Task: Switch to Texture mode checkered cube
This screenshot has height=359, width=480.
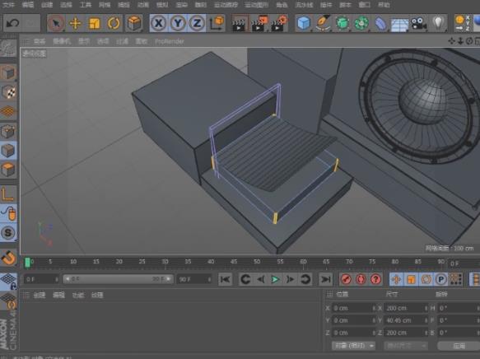Action: coord(8,92)
